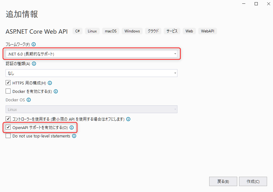
Task: Click the 認証の種類 info icon
Action: (34, 64)
